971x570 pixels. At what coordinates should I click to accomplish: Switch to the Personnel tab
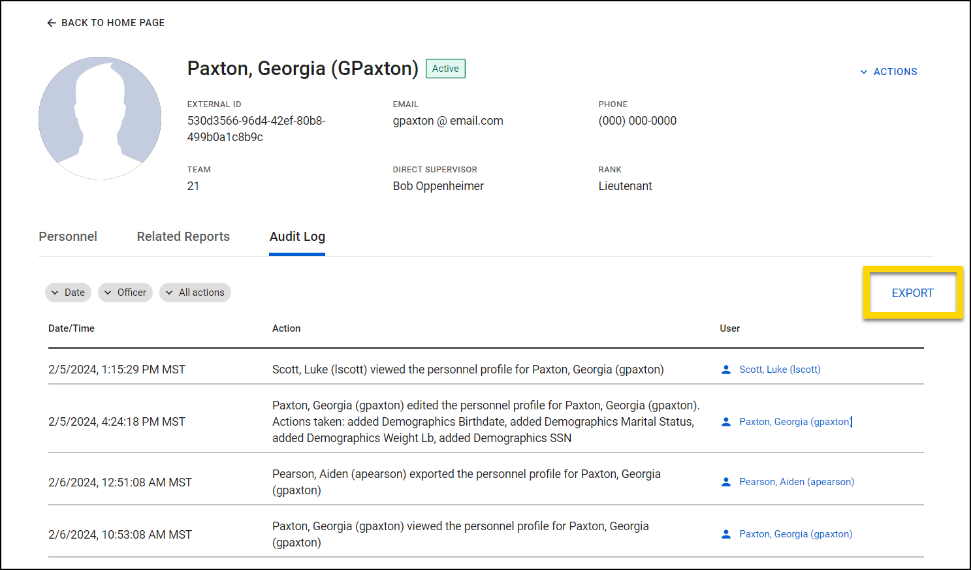click(68, 236)
